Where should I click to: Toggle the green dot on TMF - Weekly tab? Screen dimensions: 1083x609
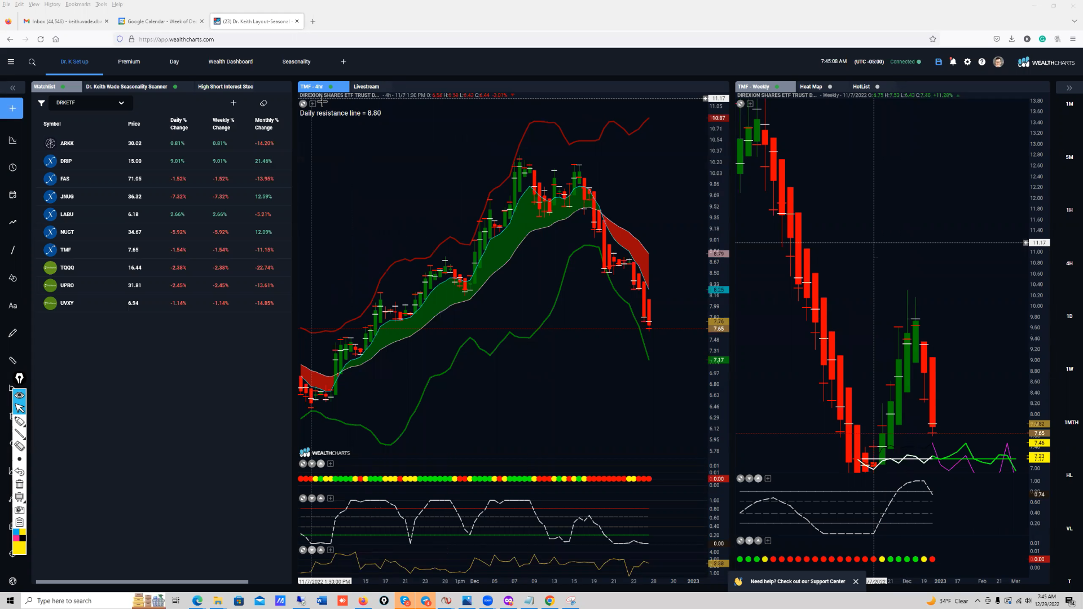pyautogui.click(x=777, y=87)
